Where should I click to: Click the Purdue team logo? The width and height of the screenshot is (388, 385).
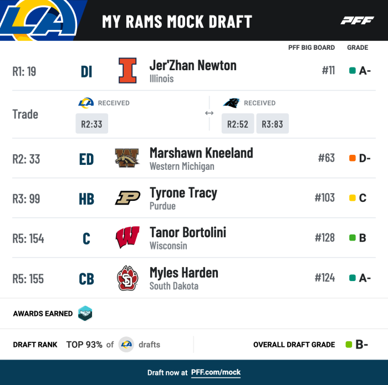pyautogui.click(x=127, y=198)
